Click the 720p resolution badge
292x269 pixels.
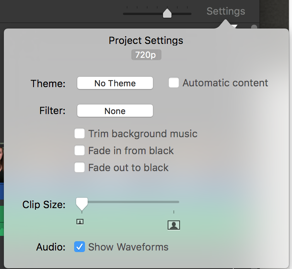click(146, 55)
